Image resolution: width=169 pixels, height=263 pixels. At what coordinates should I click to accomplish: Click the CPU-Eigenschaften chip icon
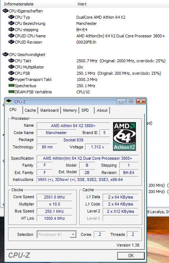click(x=5, y=11)
